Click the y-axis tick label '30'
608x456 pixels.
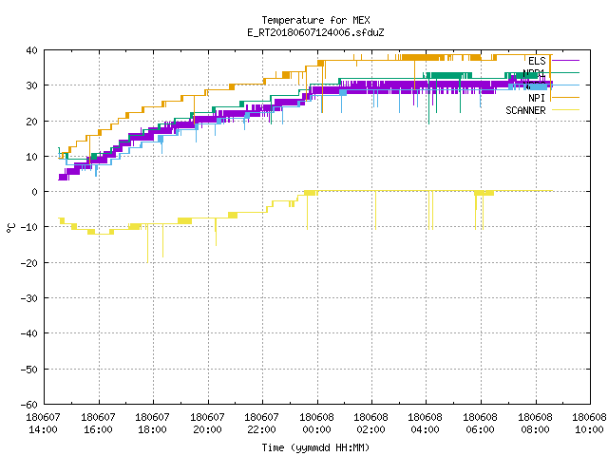click(31, 85)
